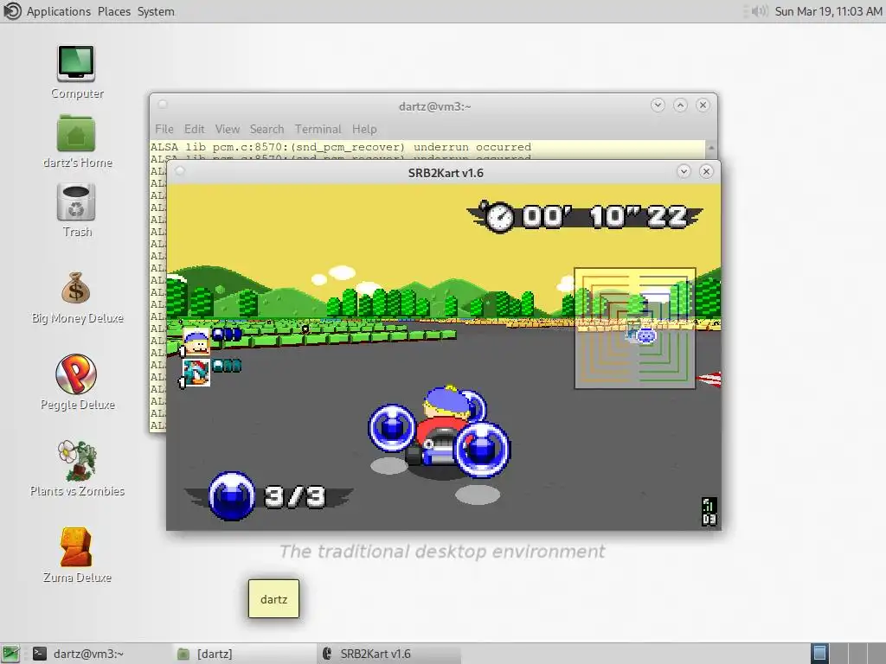
Task: Click the SRB2Kart v1.6 title text
Action: pyautogui.click(x=446, y=173)
